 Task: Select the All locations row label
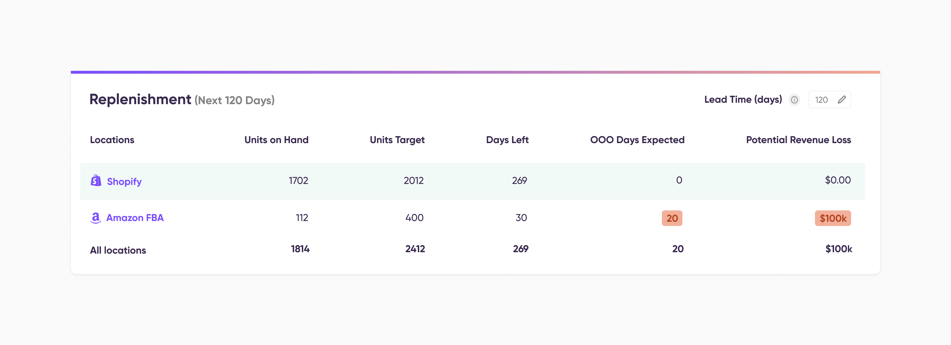click(118, 250)
